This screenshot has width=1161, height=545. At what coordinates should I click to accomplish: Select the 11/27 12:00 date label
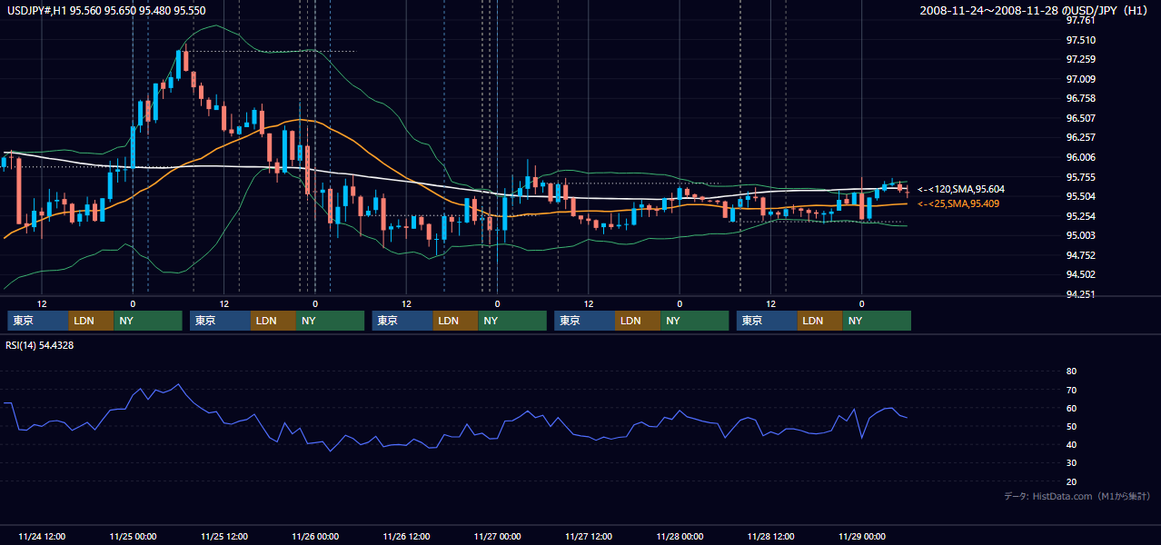pos(588,536)
